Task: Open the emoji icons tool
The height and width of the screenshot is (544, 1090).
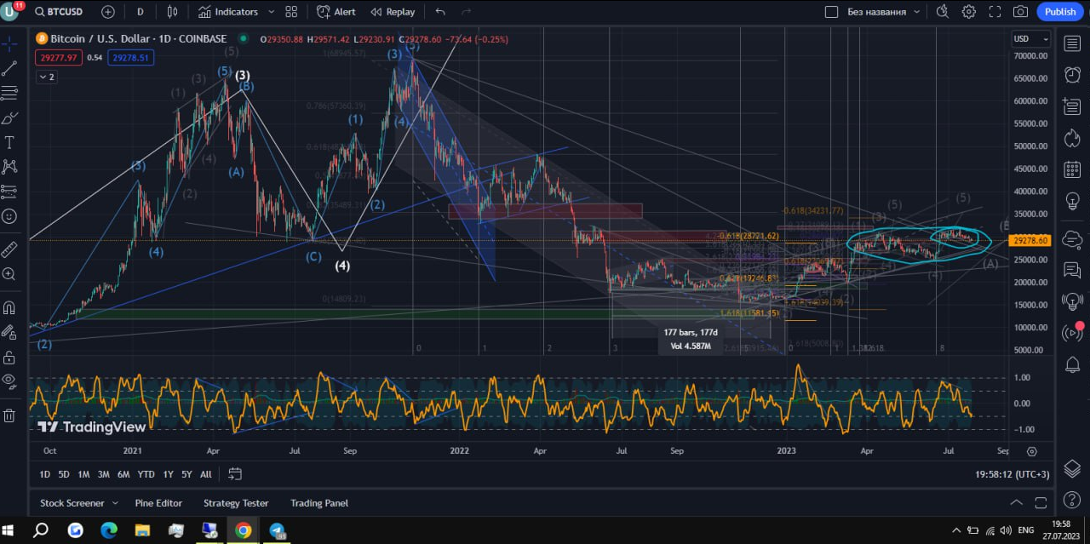Action: (9, 216)
